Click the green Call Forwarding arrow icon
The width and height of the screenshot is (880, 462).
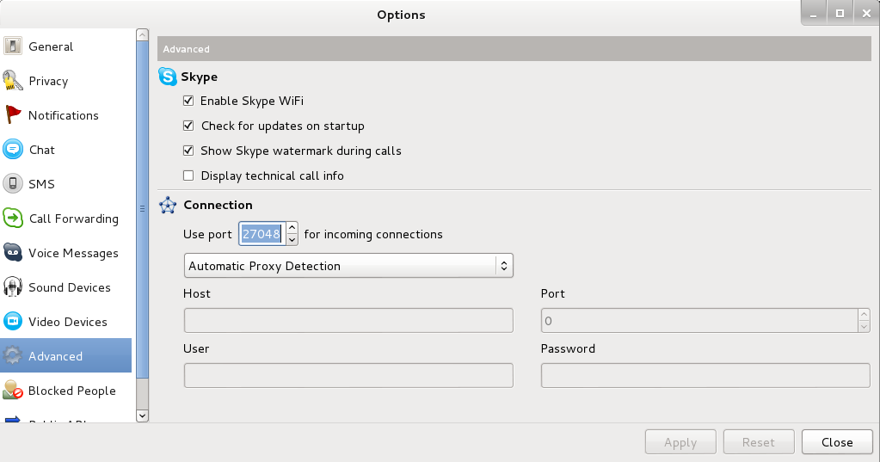12,219
